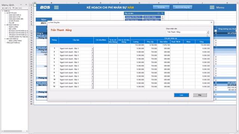Open the Cấp bậc dropdown for month 1
The height and width of the screenshot is (134, 239).
coord(92,49)
